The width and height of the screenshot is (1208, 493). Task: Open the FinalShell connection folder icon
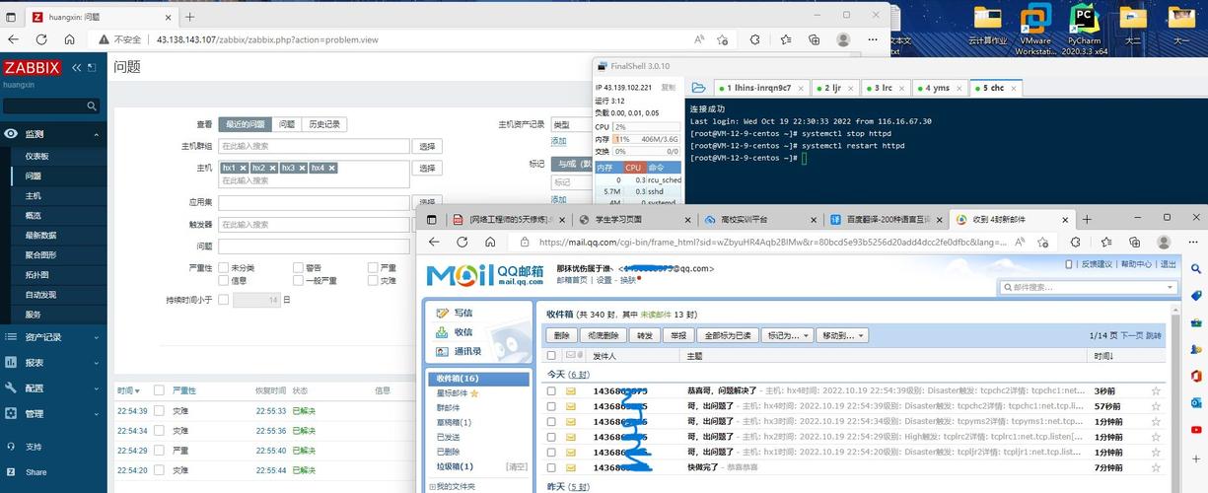[x=698, y=88]
